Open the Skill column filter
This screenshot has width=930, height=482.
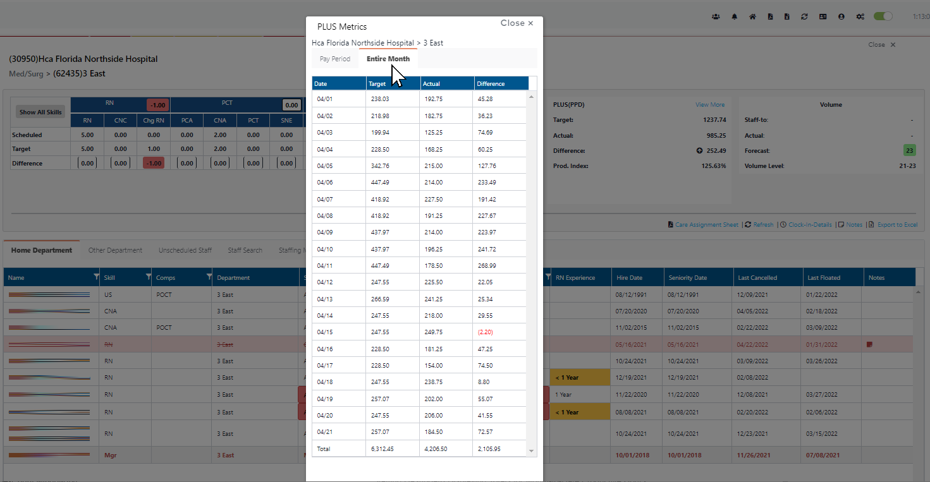coord(149,277)
